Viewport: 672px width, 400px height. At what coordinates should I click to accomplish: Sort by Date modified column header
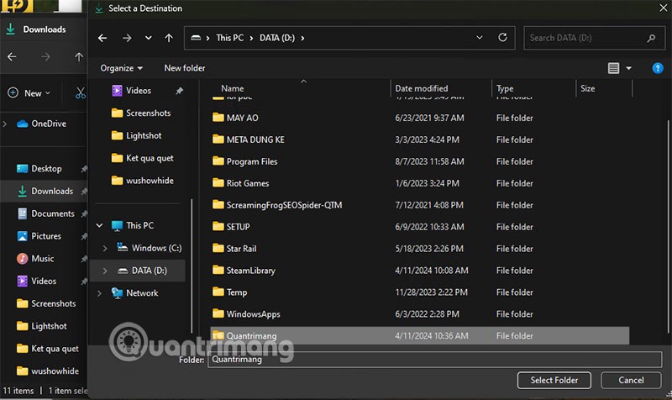pyautogui.click(x=422, y=88)
